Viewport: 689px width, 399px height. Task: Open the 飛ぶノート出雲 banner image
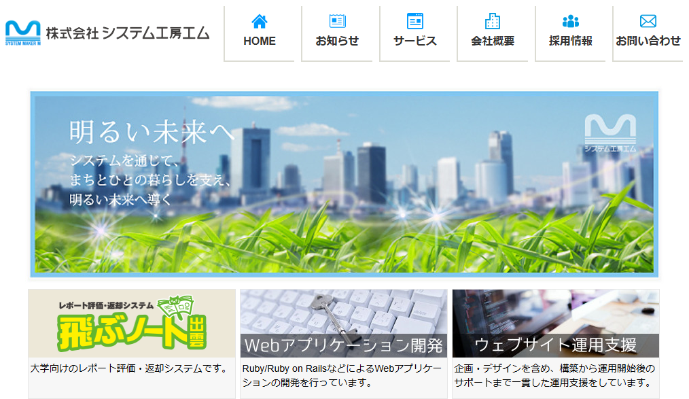coord(132,323)
